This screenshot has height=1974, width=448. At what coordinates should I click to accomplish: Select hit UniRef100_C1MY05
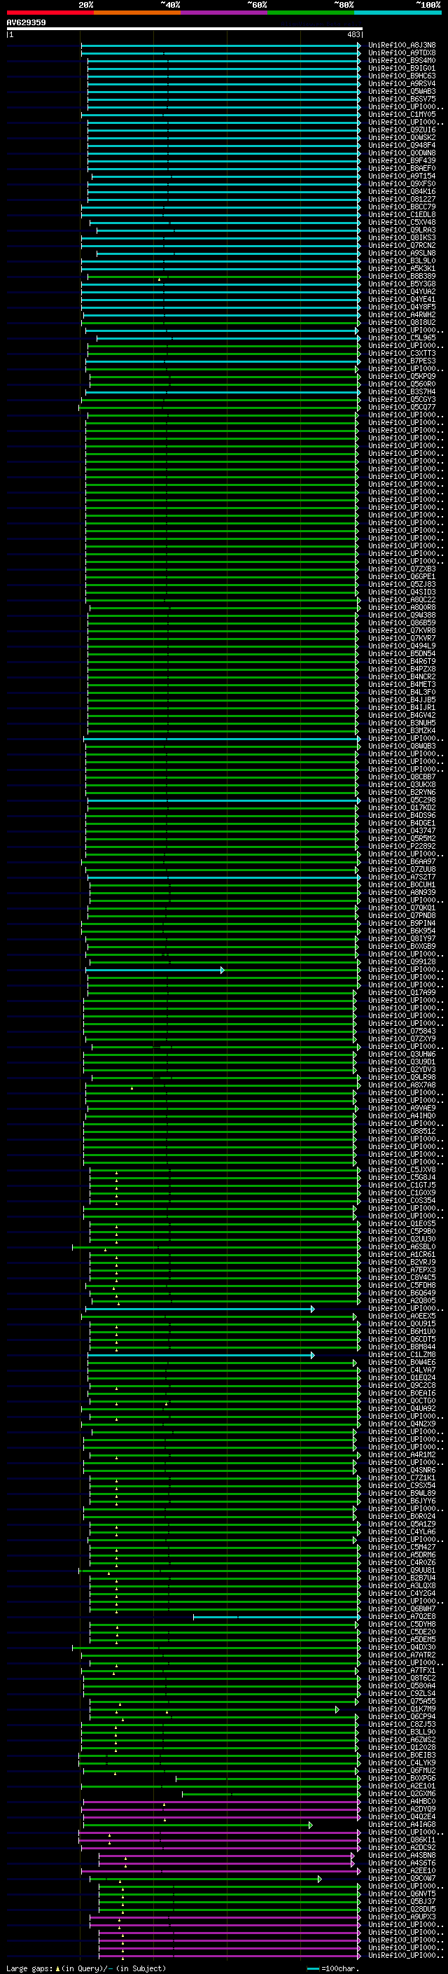click(x=402, y=114)
